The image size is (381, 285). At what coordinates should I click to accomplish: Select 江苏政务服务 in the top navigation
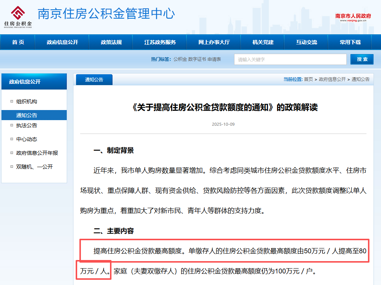160,42
